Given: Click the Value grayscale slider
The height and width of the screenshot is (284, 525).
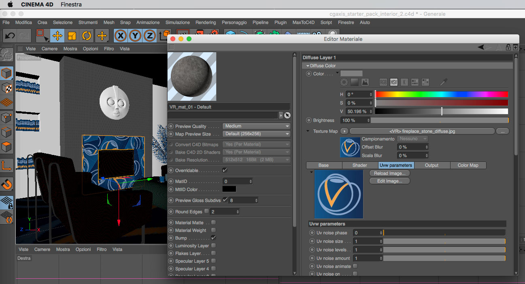Looking at the screenshot, I should 442,111.
